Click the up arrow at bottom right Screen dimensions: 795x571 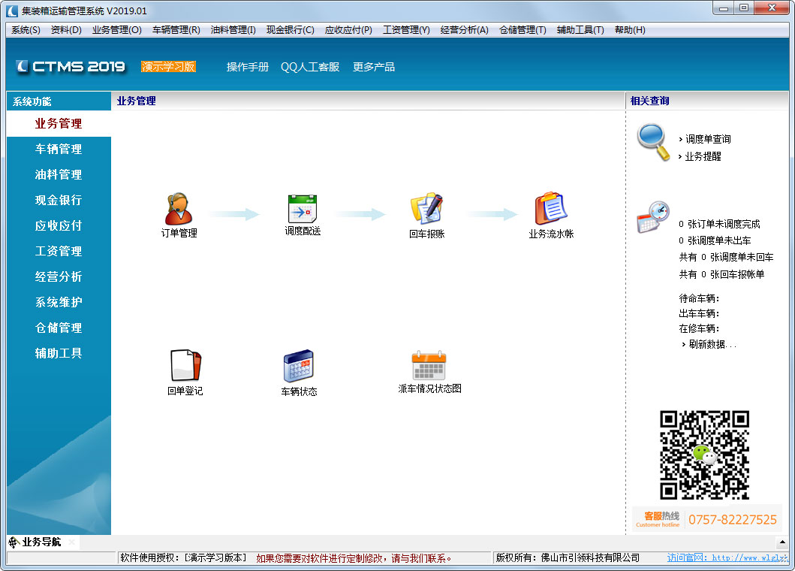pos(781,542)
